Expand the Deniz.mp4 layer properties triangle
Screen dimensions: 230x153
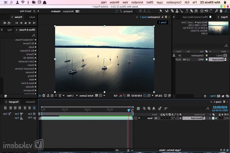pos(216,118)
